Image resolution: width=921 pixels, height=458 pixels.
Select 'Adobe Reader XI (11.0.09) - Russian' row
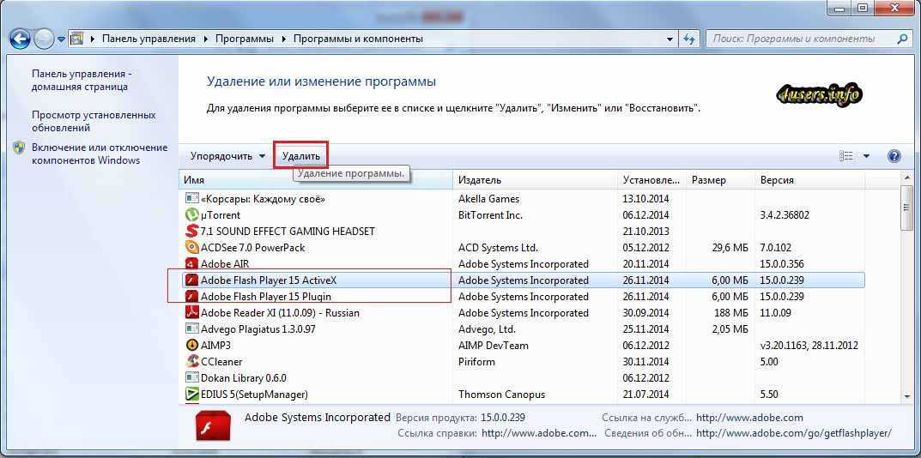pyautogui.click(x=522, y=313)
